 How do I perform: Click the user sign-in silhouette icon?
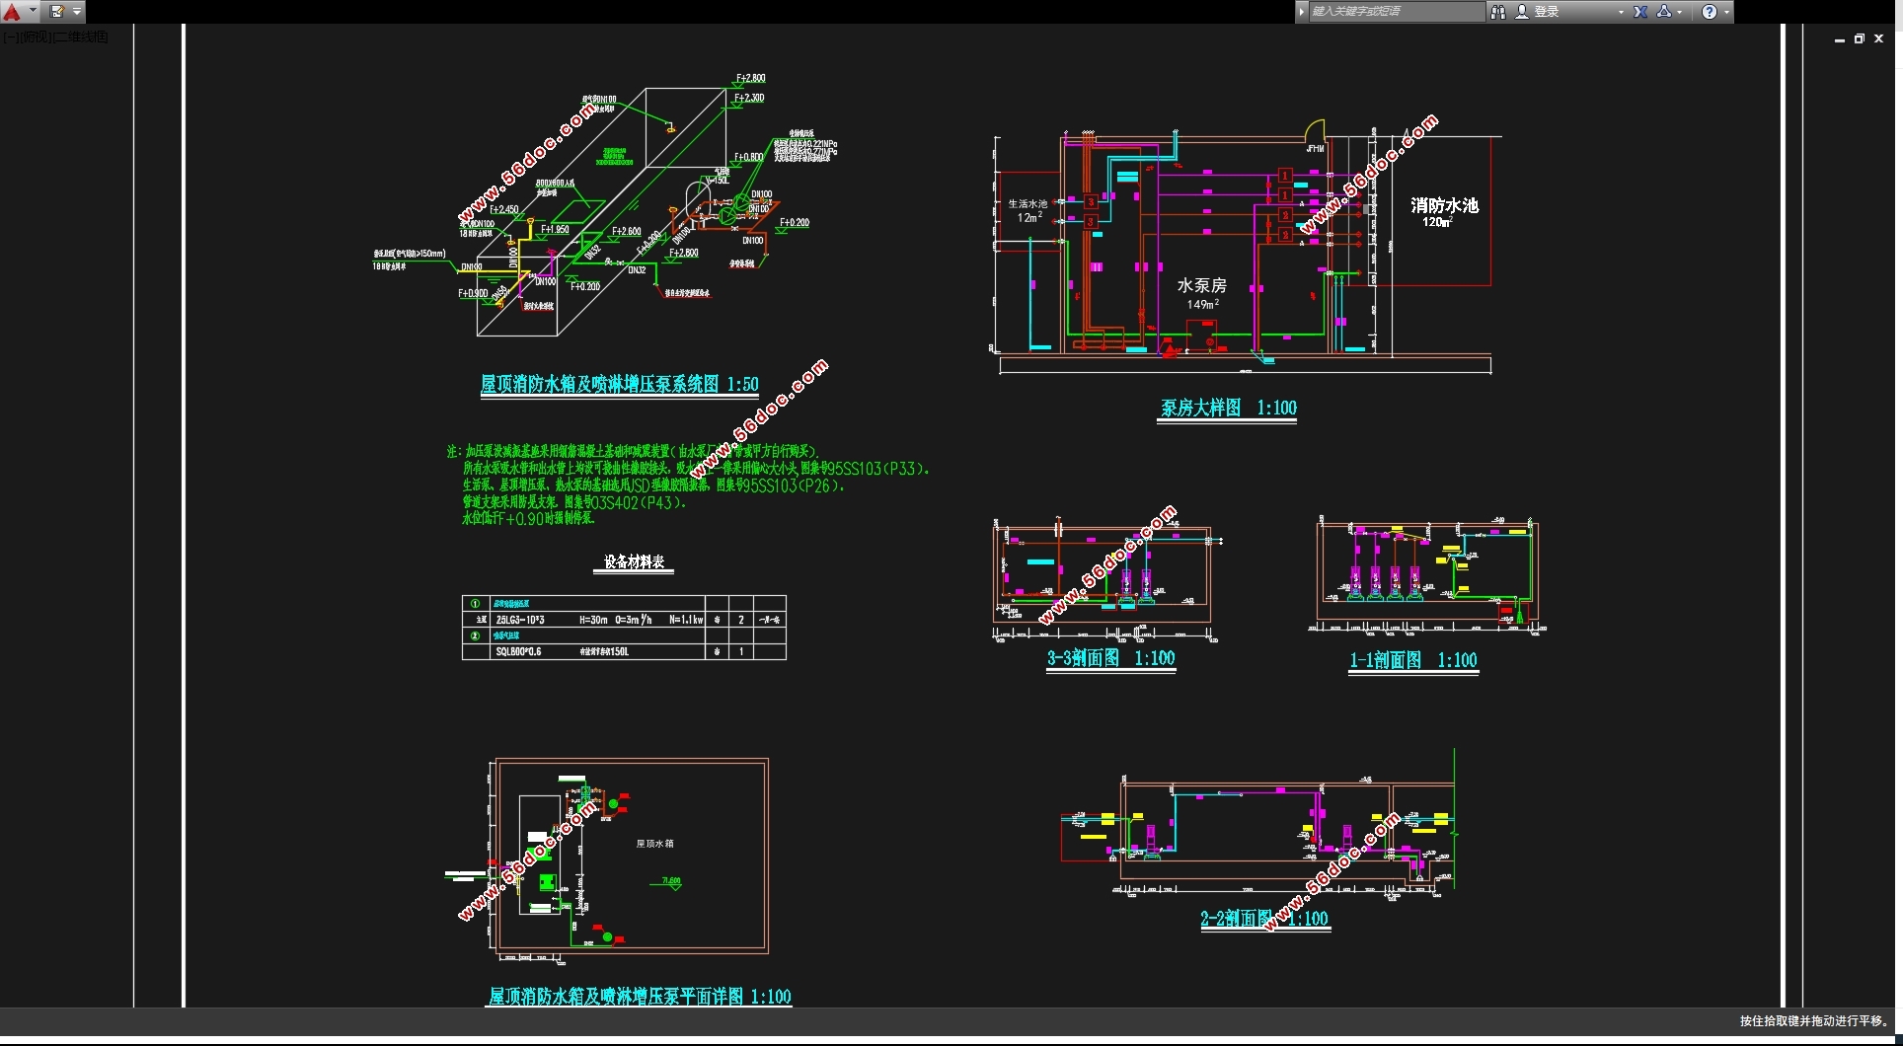[1522, 12]
